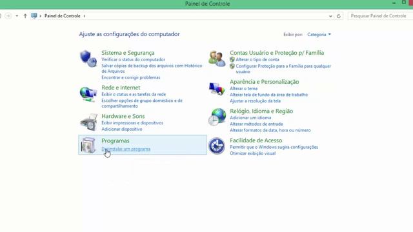This screenshot has width=413, height=232.
Task: Click the forward navigation arrow
Action: click(x=8, y=16)
